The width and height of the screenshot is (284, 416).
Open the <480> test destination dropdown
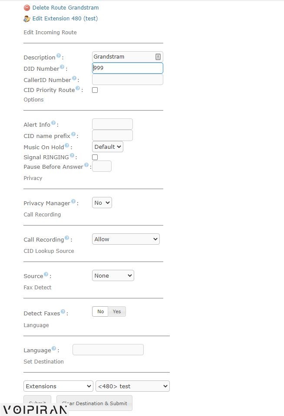pos(132,386)
